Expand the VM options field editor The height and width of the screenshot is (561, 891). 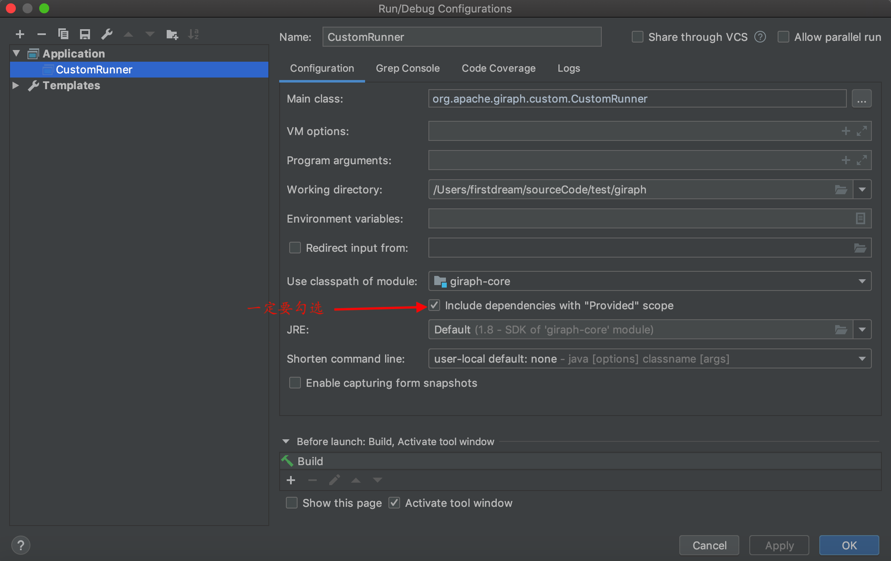click(x=862, y=131)
